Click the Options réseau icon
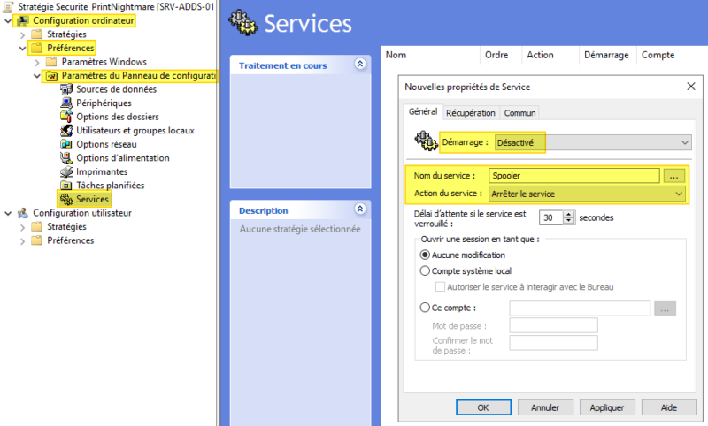Screen dimensions: 708x426 point(66,144)
